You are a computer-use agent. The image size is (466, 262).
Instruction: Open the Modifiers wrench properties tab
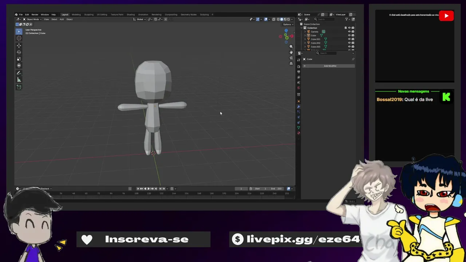(x=299, y=107)
